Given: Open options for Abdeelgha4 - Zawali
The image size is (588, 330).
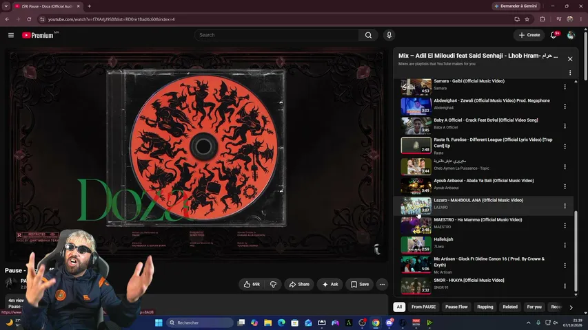Looking at the screenshot, I should [x=565, y=107].
